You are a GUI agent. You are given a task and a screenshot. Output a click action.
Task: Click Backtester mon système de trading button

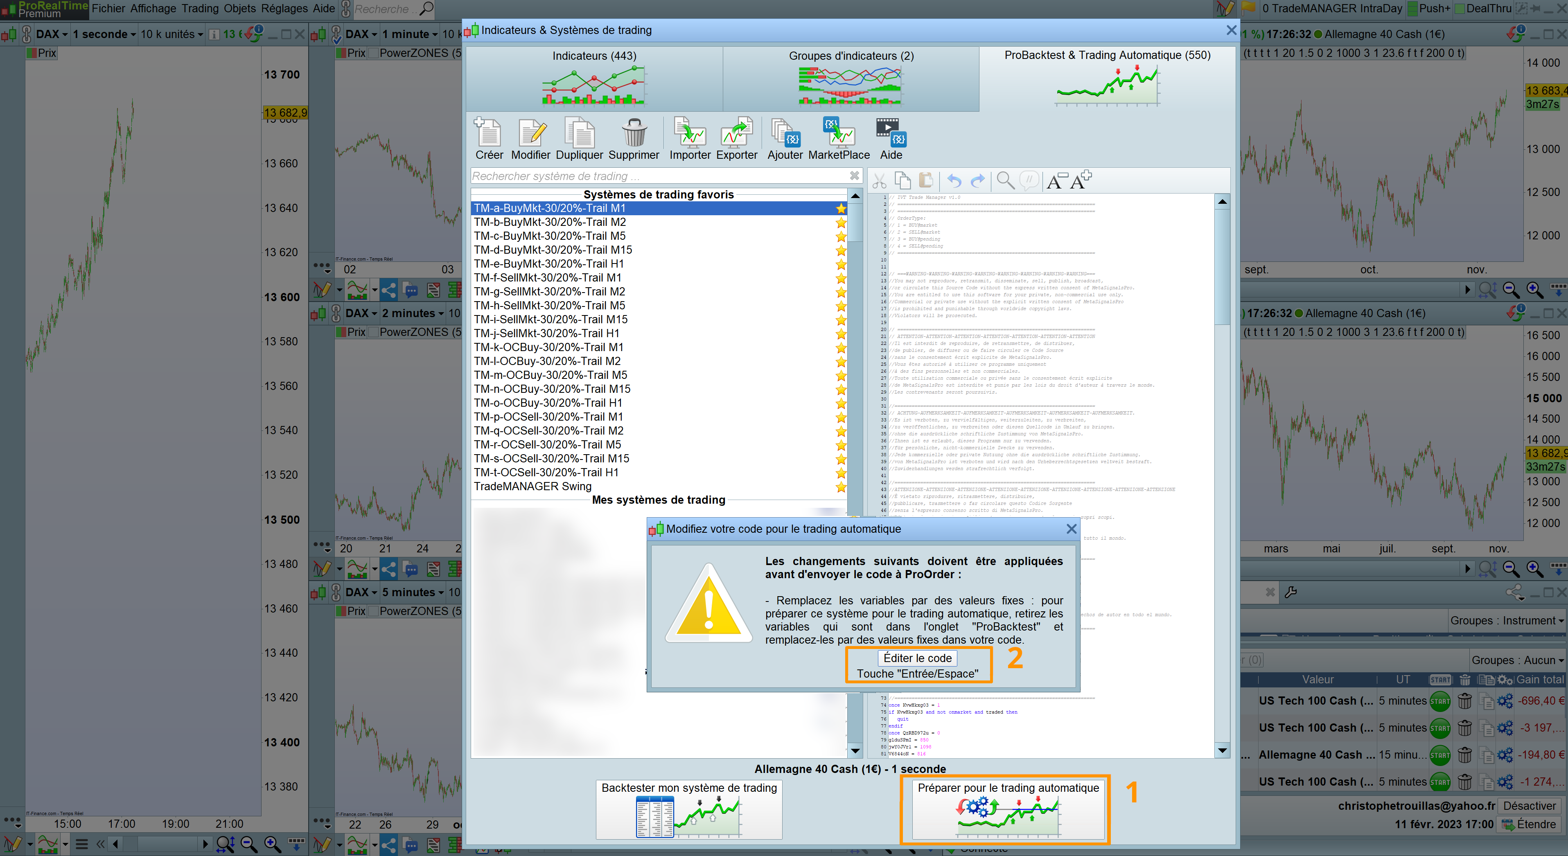(x=689, y=810)
